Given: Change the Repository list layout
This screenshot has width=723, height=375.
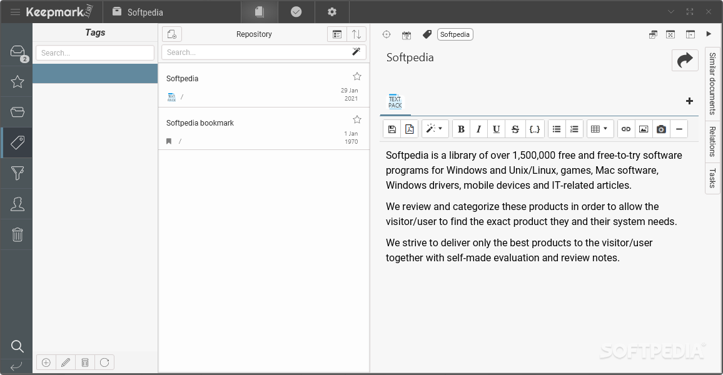Looking at the screenshot, I should point(337,34).
